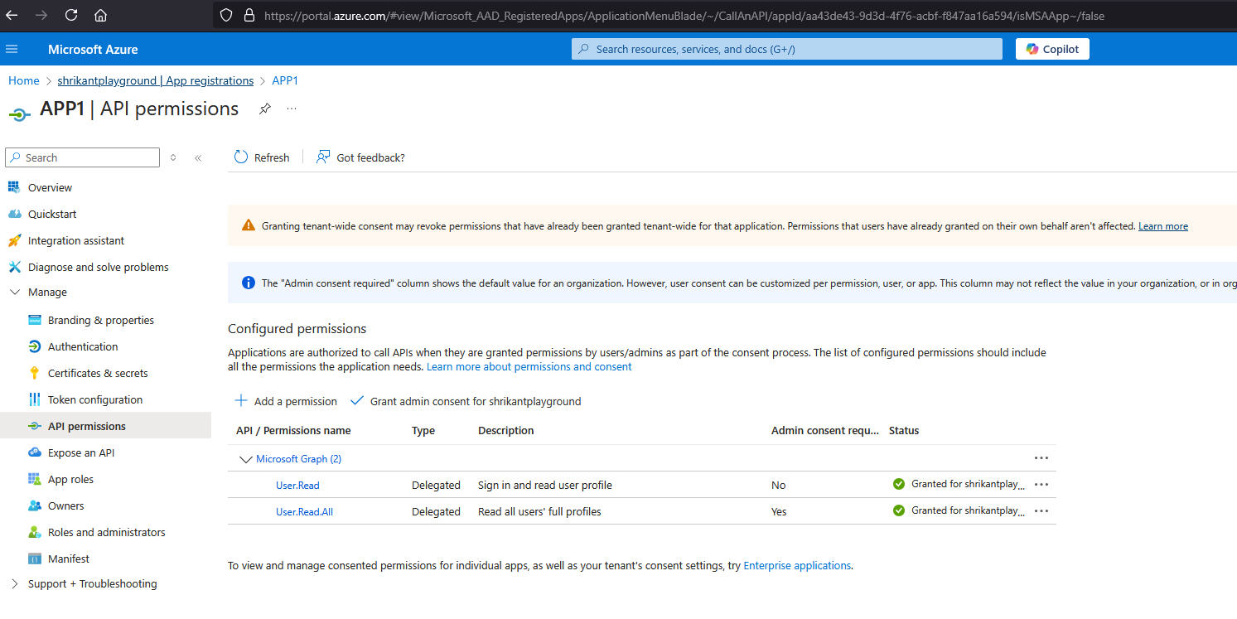Open ellipsis menu for the User.Read row
The width and height of the screenshot is (1237, 619).
click(x=1041, y=485)
